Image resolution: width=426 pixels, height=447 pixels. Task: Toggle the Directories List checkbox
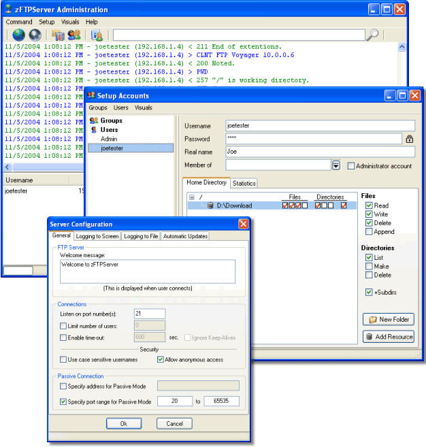[369, 257]
